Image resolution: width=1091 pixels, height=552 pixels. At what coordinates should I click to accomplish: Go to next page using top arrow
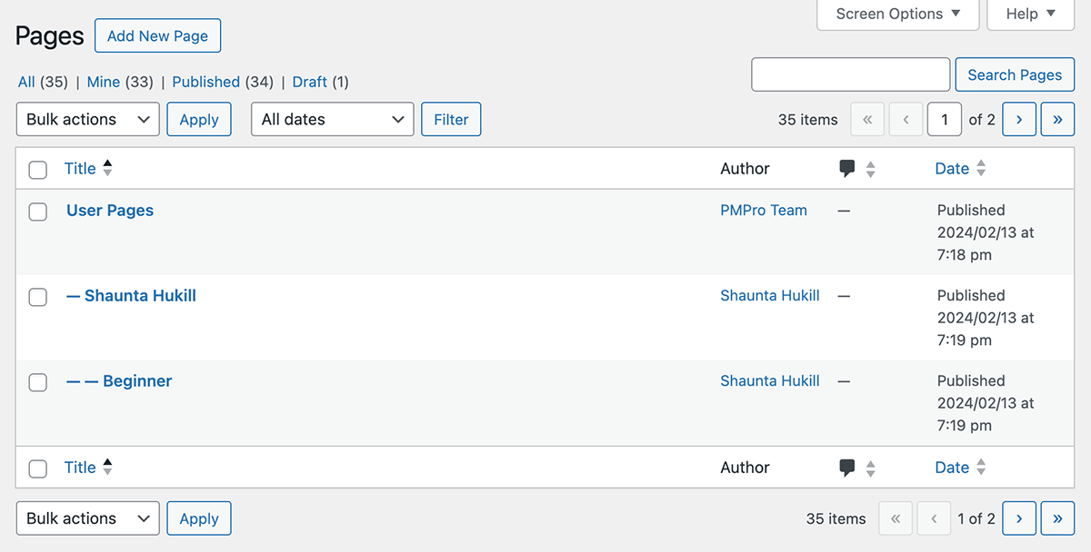click(x=1019, y=119)
